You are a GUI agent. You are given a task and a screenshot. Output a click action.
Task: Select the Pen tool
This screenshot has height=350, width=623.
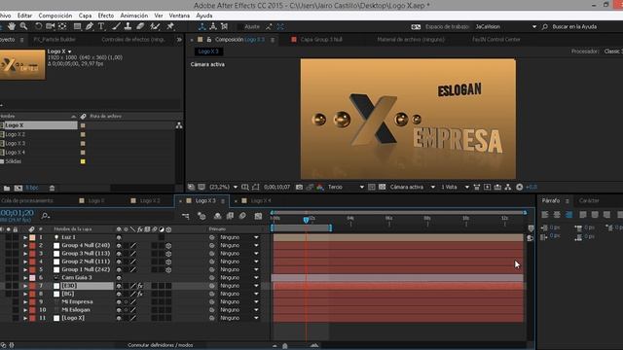click(90, 26)
